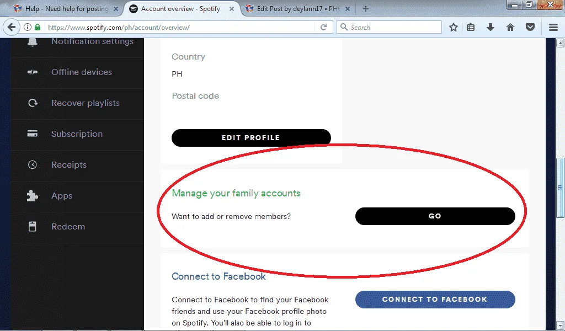This screenshot has width=565, height=331.
Task: Click the Pocket icon in the toolbar
Action: 530,27
